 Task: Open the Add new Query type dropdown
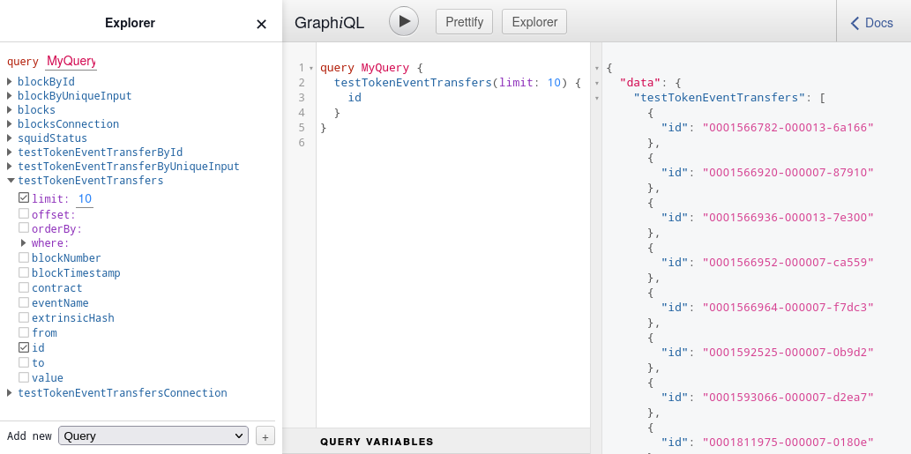pos(153,435)
